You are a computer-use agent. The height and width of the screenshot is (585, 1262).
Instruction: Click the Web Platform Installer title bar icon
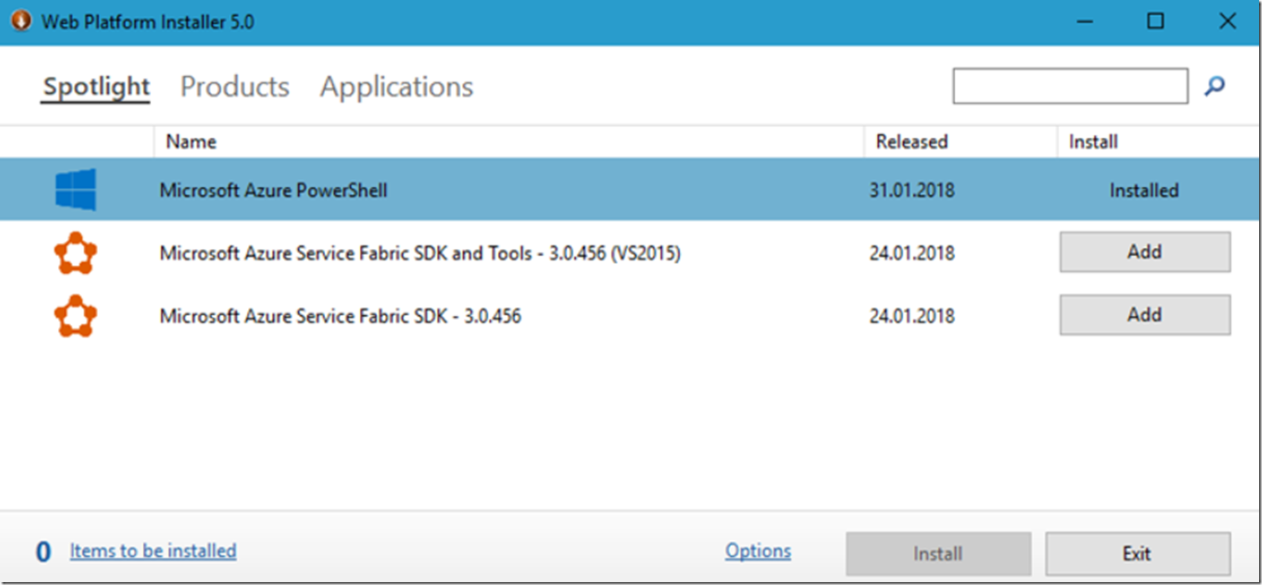[21, 21]
